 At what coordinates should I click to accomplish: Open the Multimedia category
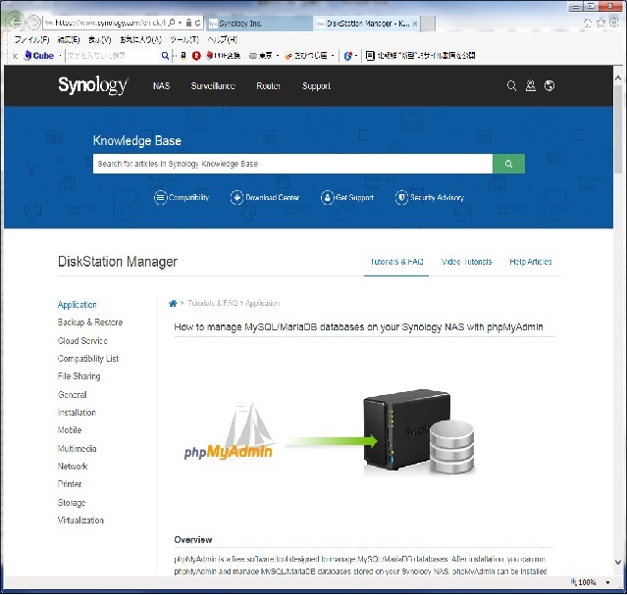click(x=77, y=448)
